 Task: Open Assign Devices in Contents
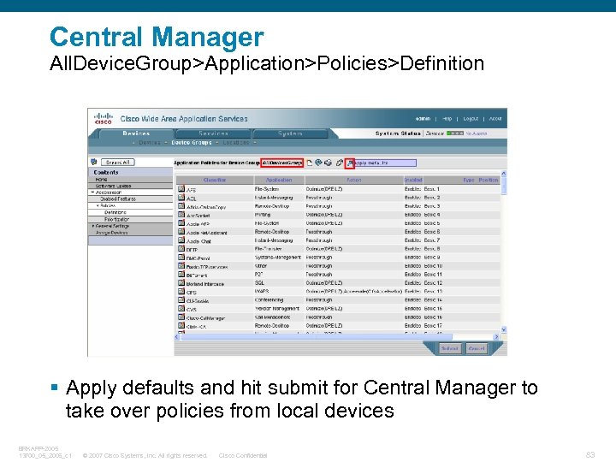[111, 233]
